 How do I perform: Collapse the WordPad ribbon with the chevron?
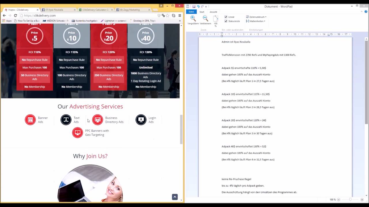(362, 12)
